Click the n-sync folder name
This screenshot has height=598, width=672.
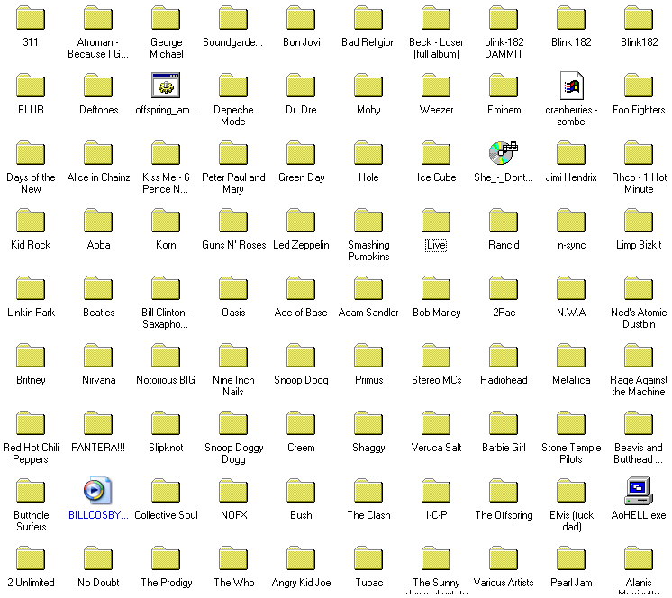[571, 245]
